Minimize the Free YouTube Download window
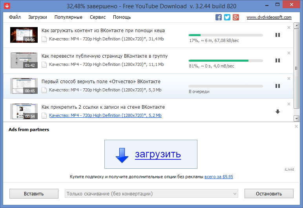Image resolution: width=303 pixels, height=208 pixels. (x=267, y=5)
